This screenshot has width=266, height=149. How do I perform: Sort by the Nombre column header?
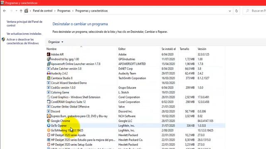point(52,49)
